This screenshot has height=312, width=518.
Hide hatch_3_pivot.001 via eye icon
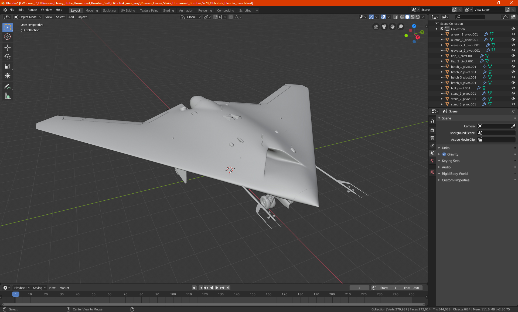[513, 77]
